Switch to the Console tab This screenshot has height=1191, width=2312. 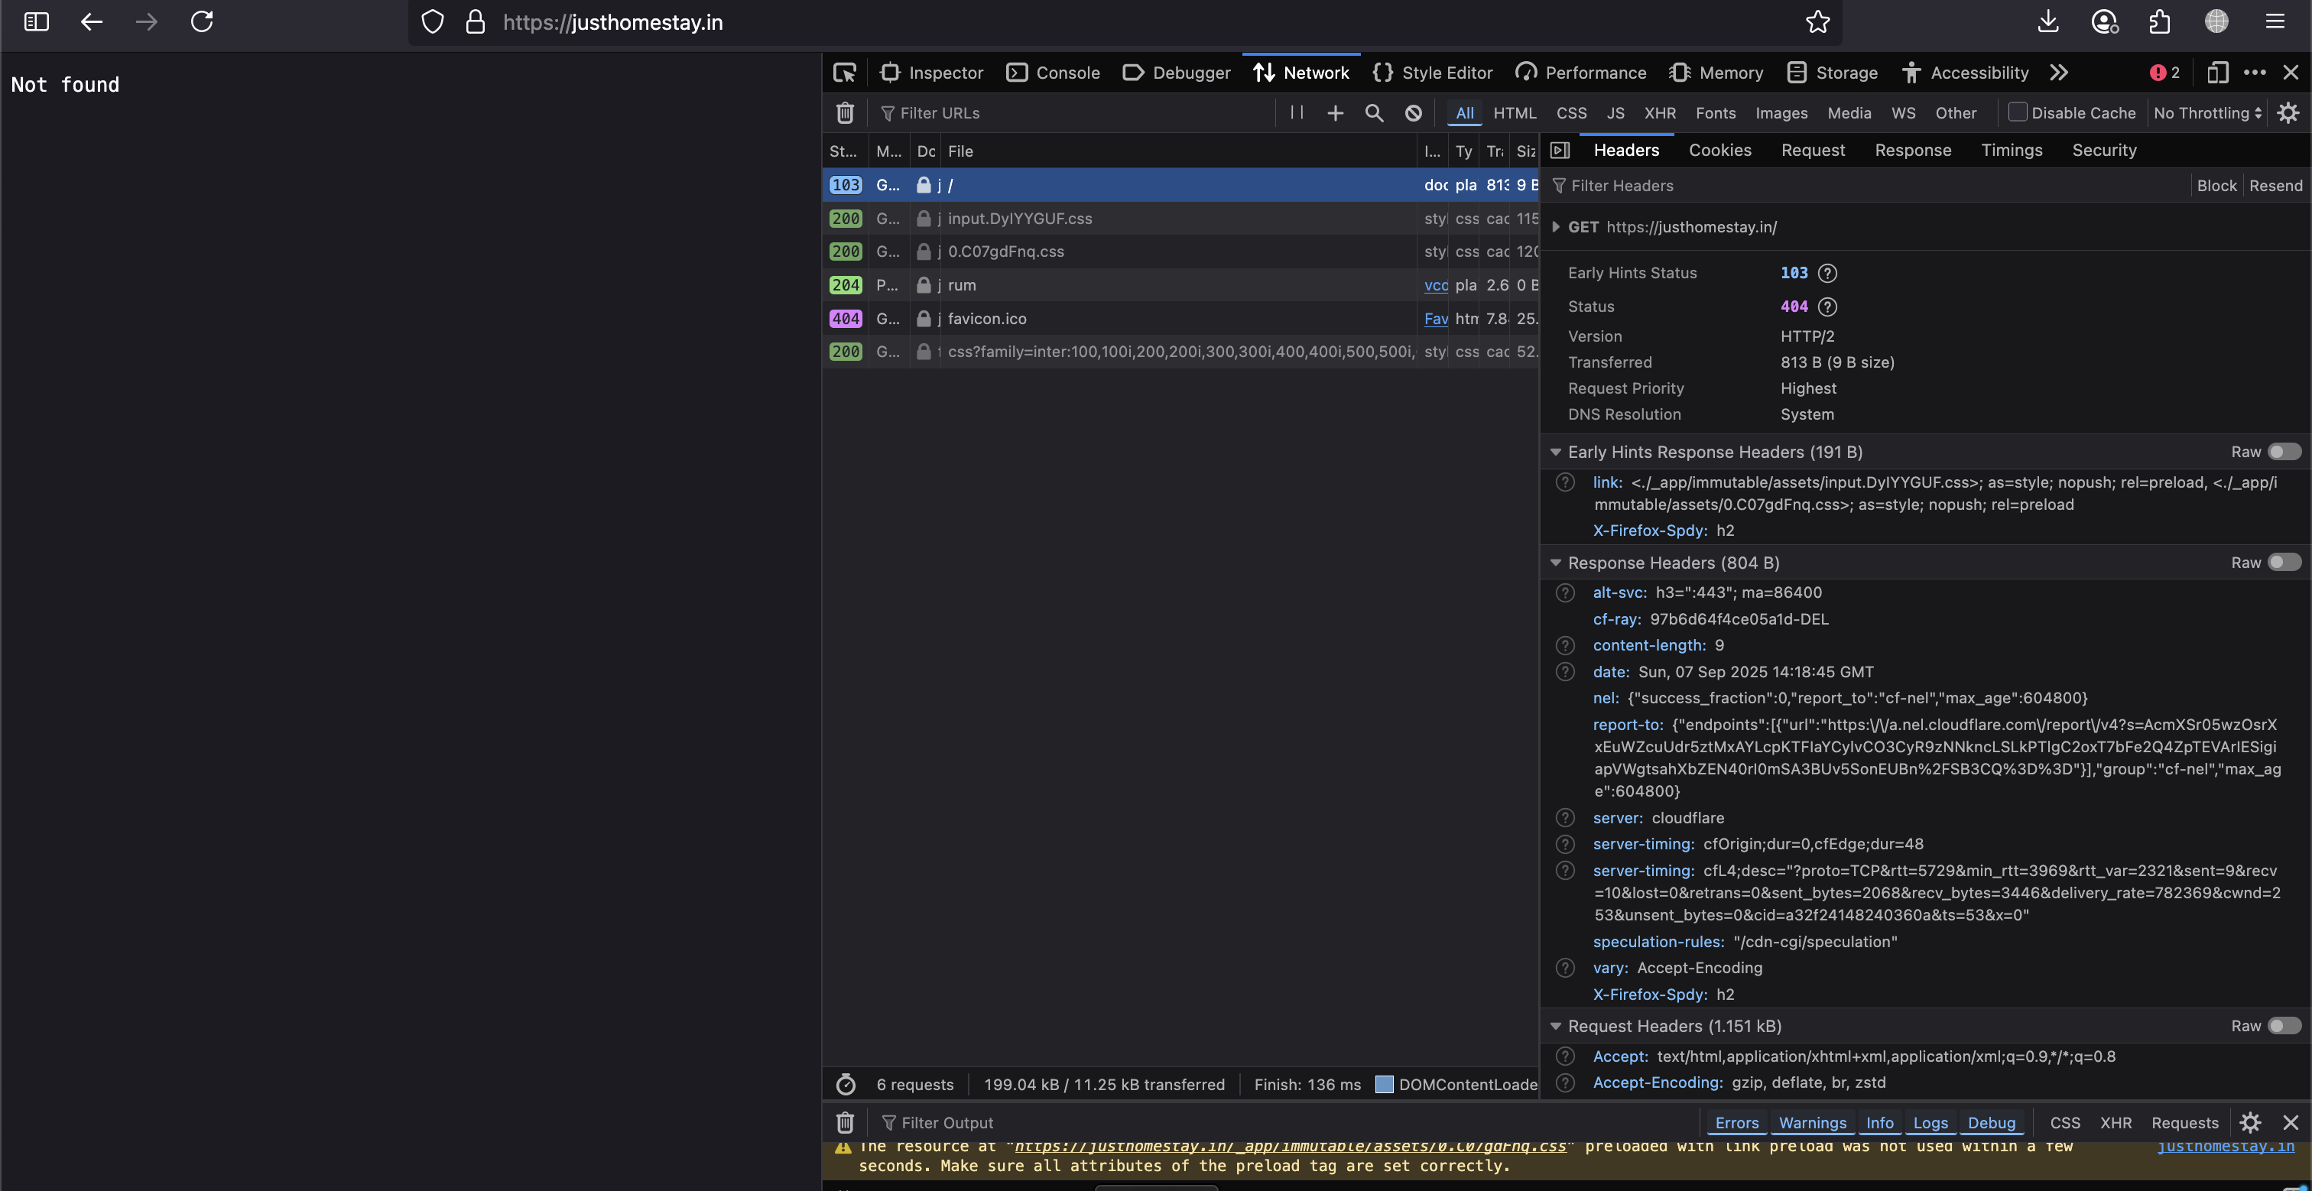pos(1053,73)
